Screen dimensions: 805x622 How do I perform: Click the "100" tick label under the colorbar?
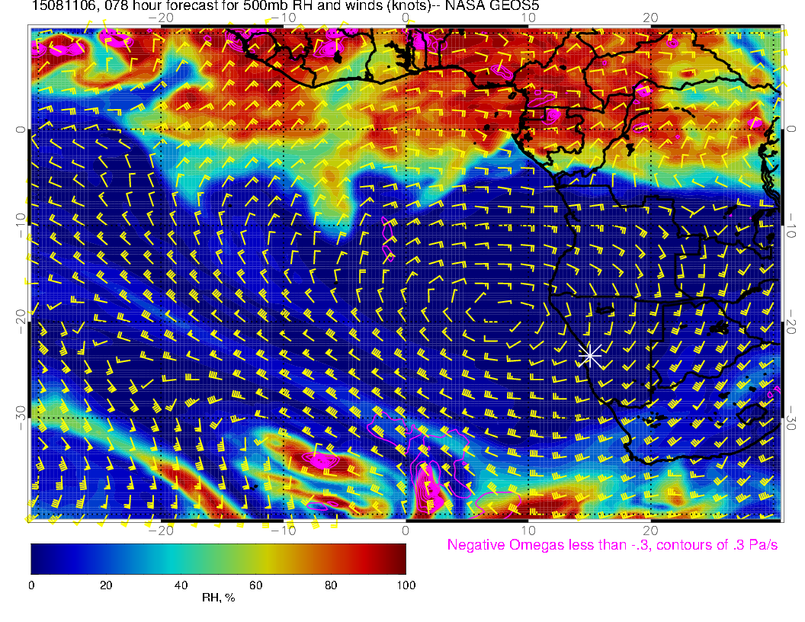pos(406,585)
